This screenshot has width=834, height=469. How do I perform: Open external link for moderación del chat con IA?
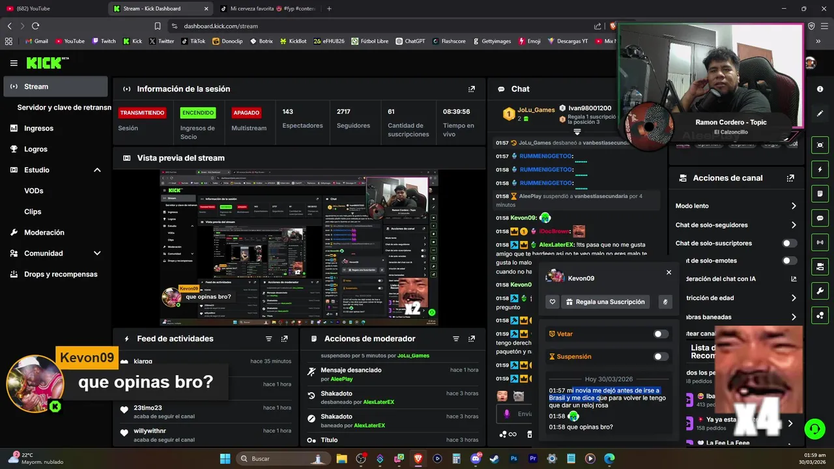point(794,279)
